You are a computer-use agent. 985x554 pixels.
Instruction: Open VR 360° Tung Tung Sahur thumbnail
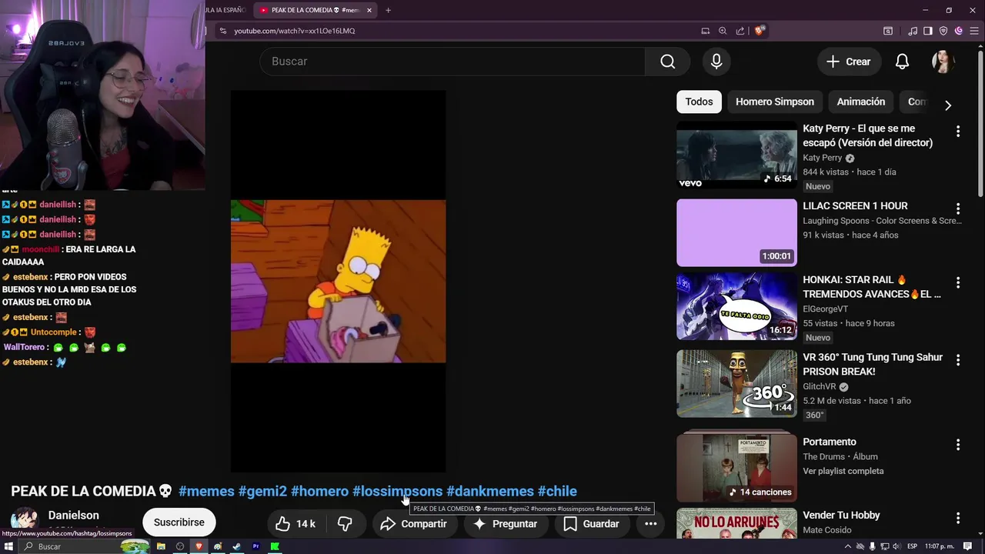[x=736, y=383]
